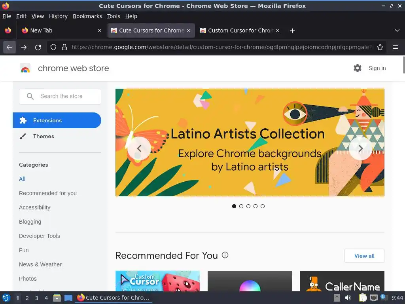The image size is (405, 304).
Task: Open the File menu
Action: [x=7, y=16]
